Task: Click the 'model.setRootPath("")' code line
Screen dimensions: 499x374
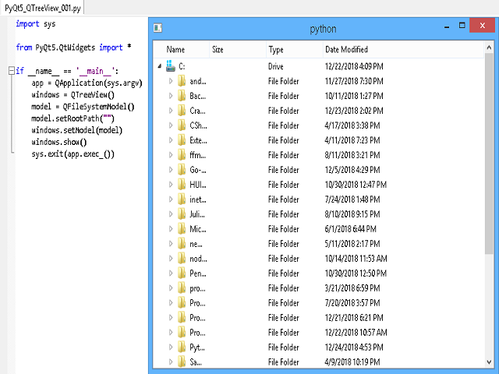Action: [x=73, y=118]
